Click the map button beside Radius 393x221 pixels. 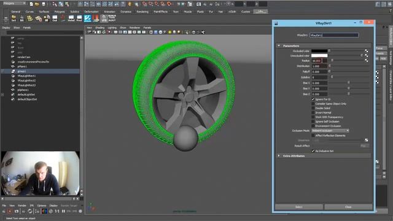coord(367,61)
